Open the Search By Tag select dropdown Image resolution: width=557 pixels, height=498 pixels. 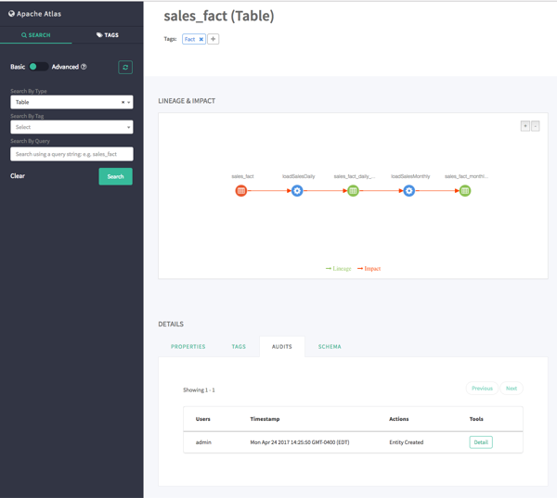(x=71, y=127)
